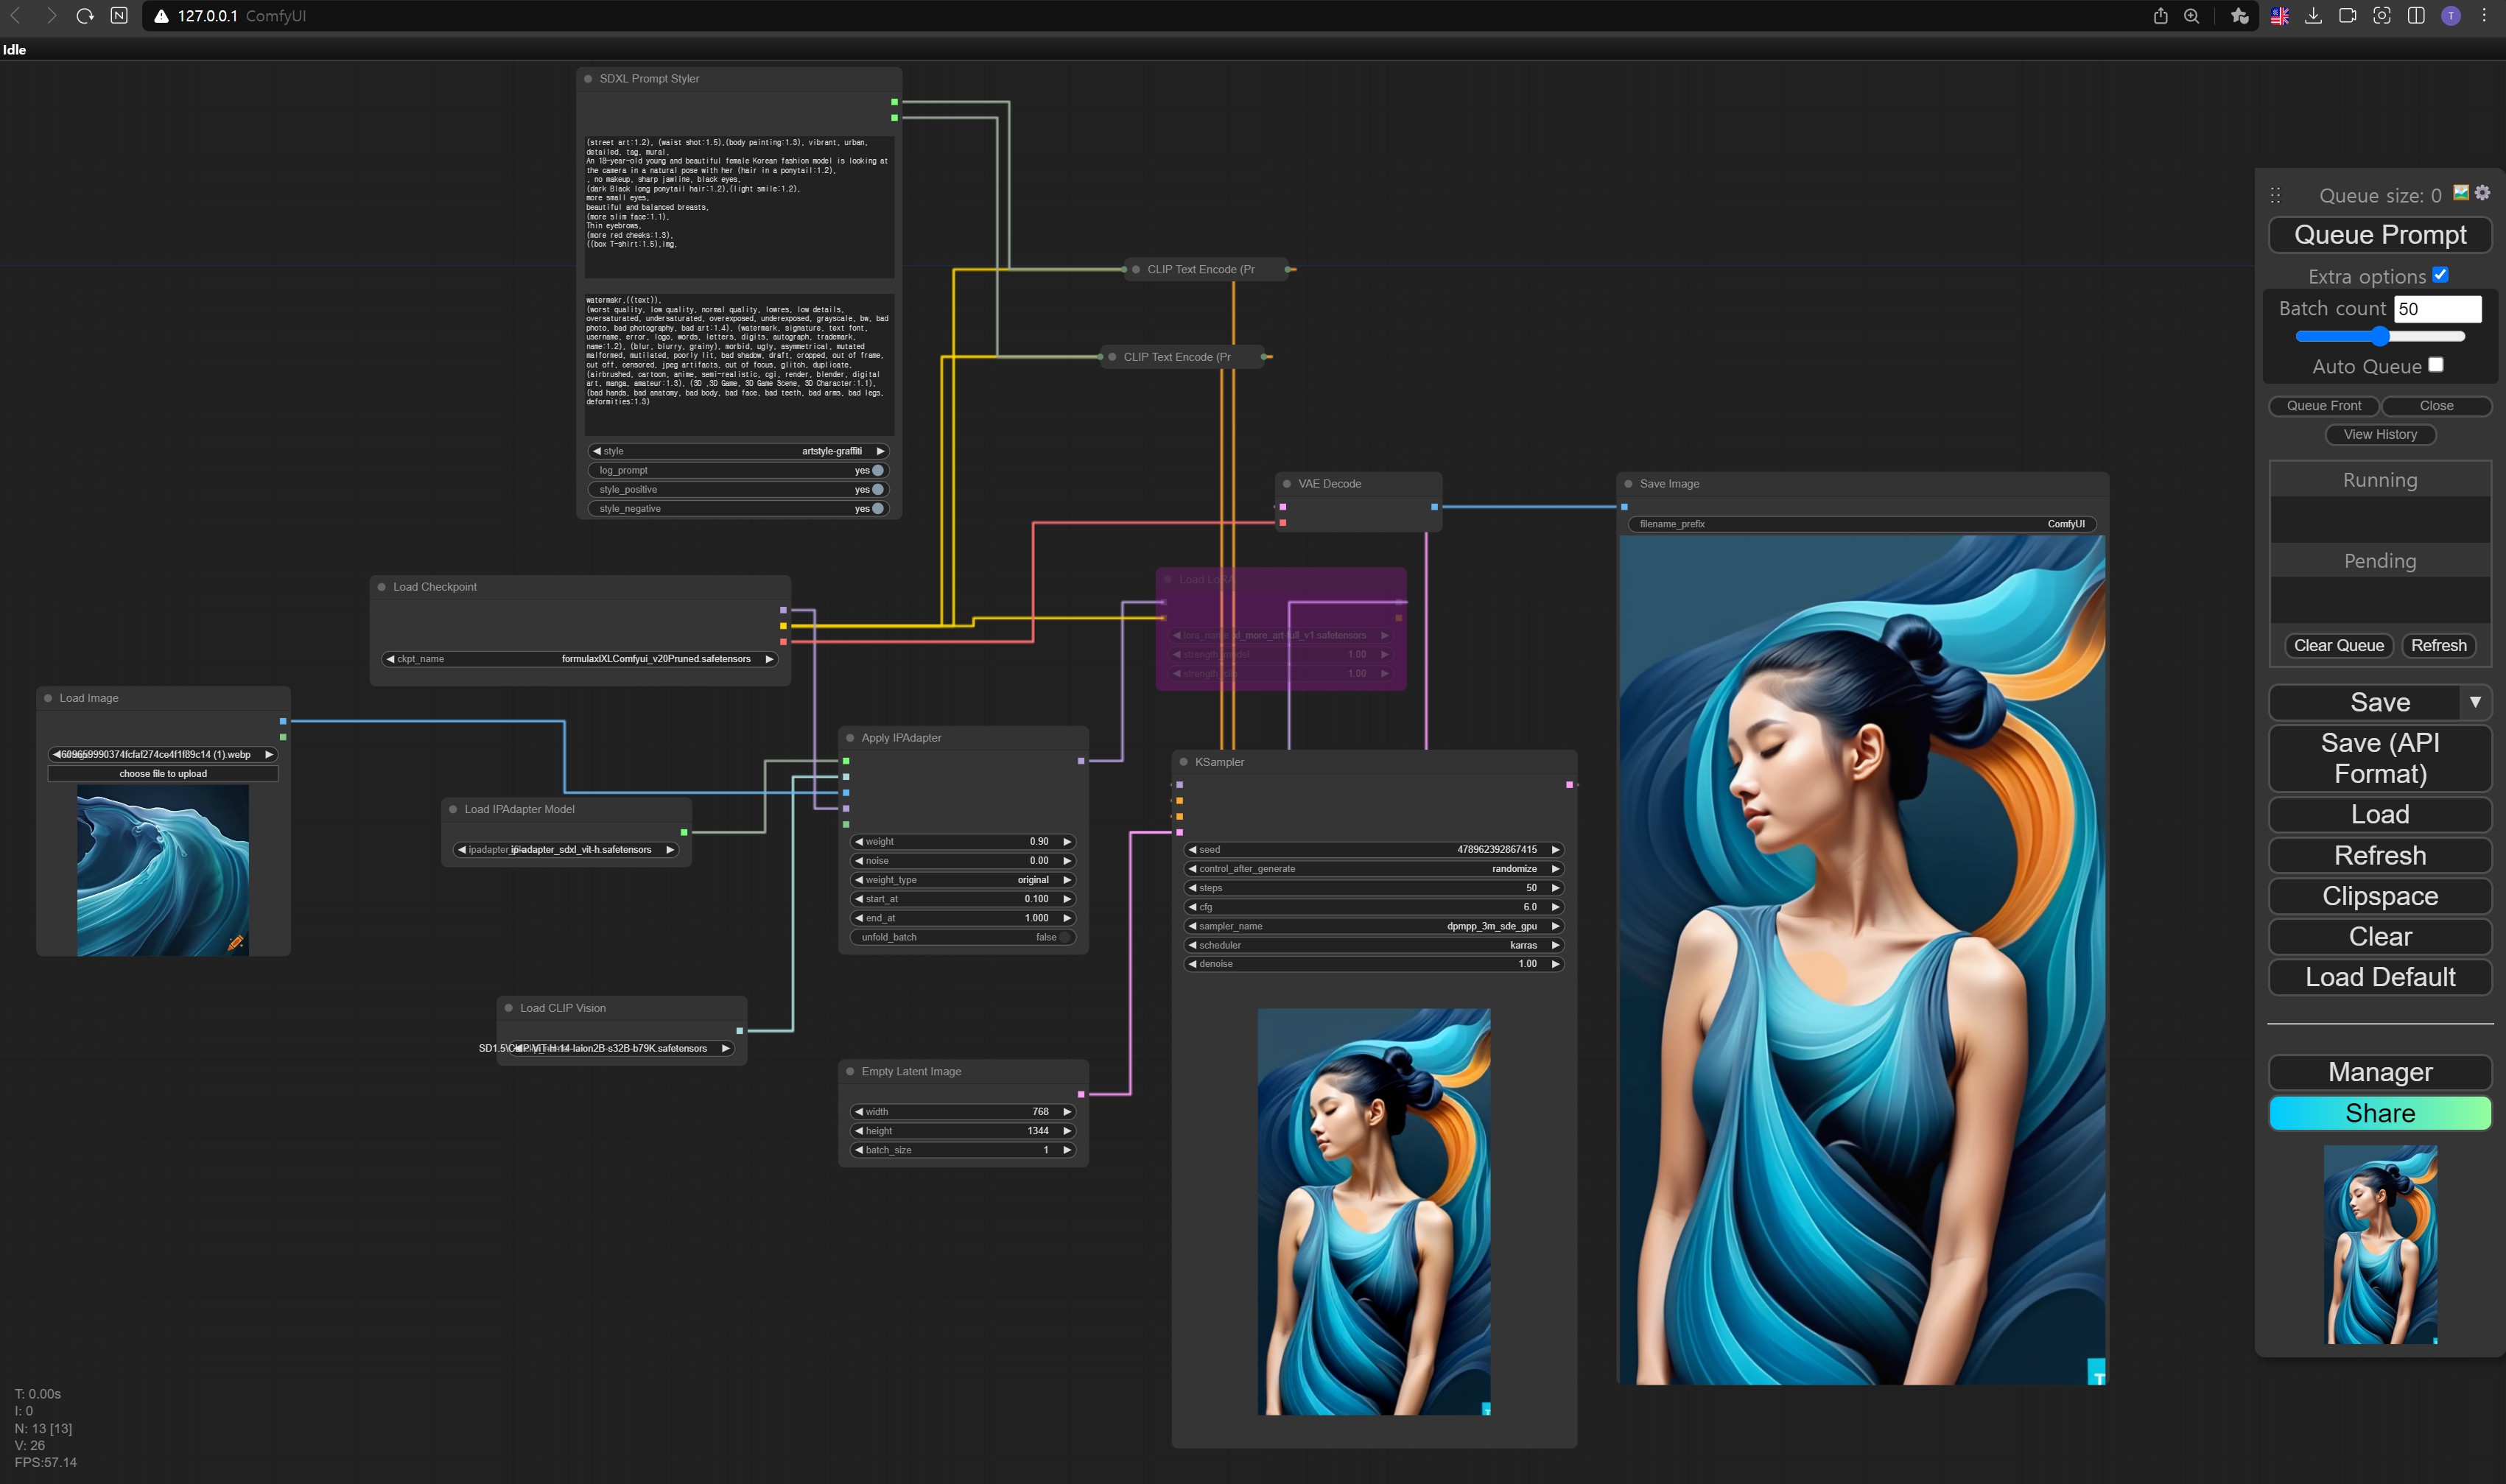Toggle the unfold_batch switch in Apply IPAdapter
This screenshot has width=2506, height=1484.
(x=1065, y=937)
